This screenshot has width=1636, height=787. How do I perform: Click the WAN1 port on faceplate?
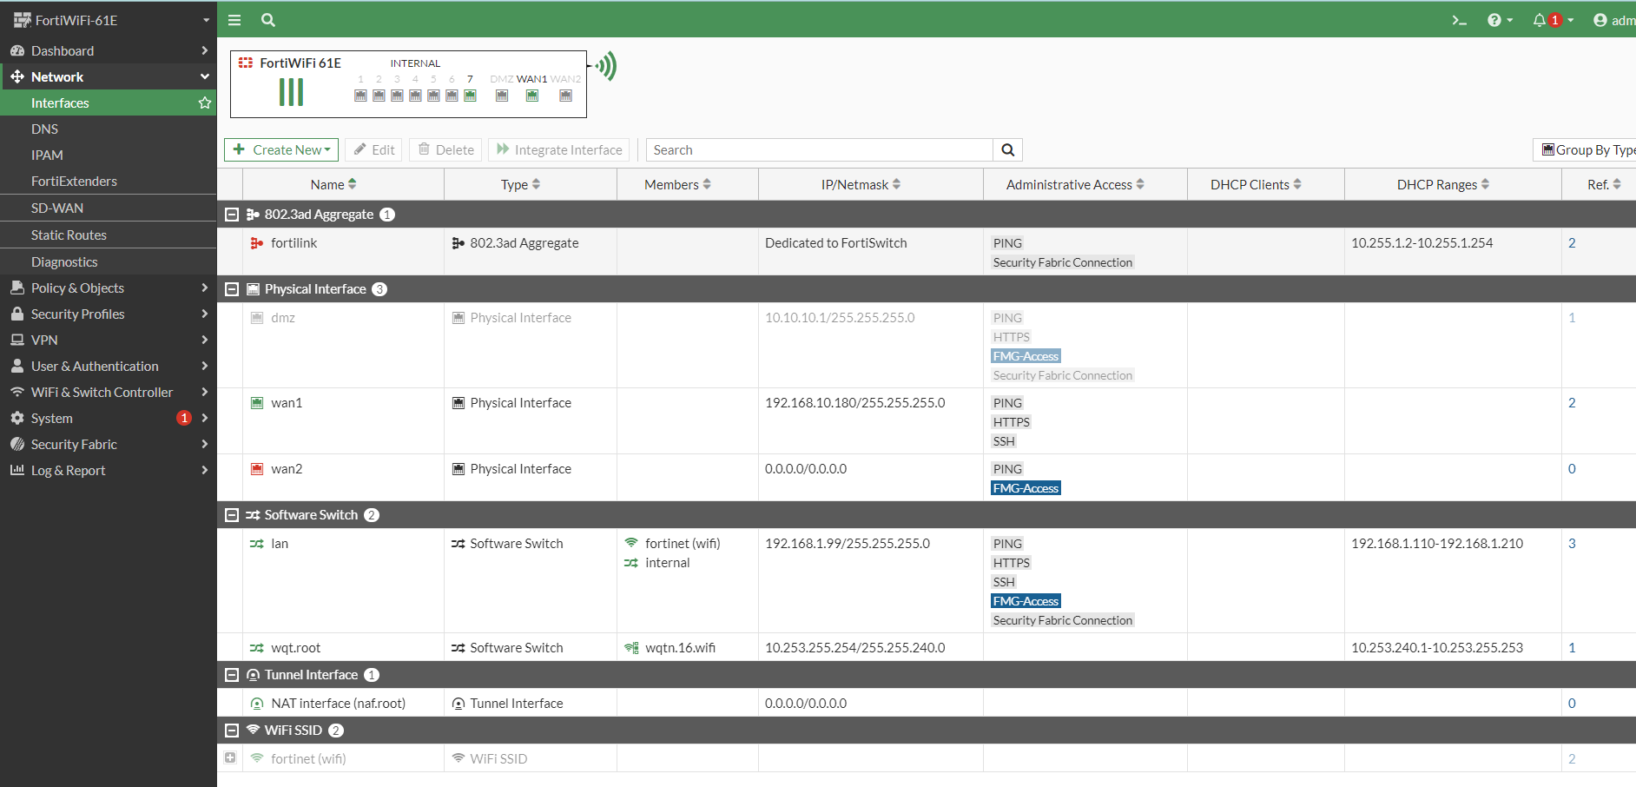pyautogui.click(x=532, y=96)
